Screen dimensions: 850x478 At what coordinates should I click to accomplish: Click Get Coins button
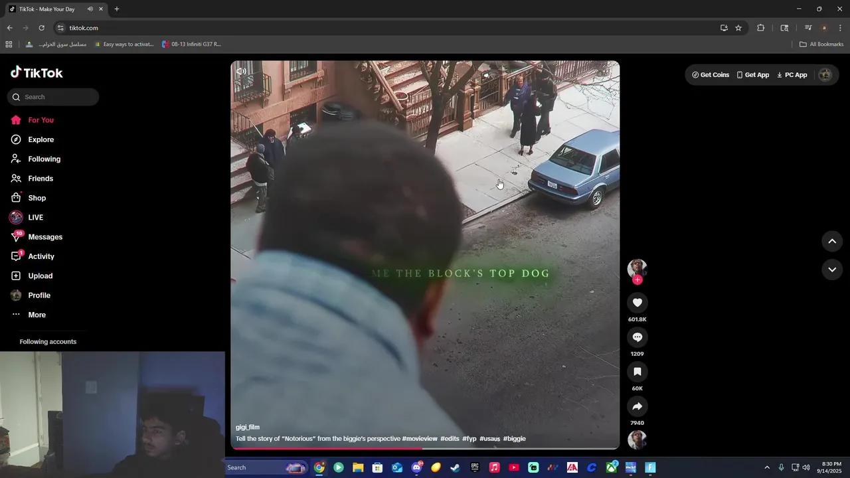coord(711,75)
